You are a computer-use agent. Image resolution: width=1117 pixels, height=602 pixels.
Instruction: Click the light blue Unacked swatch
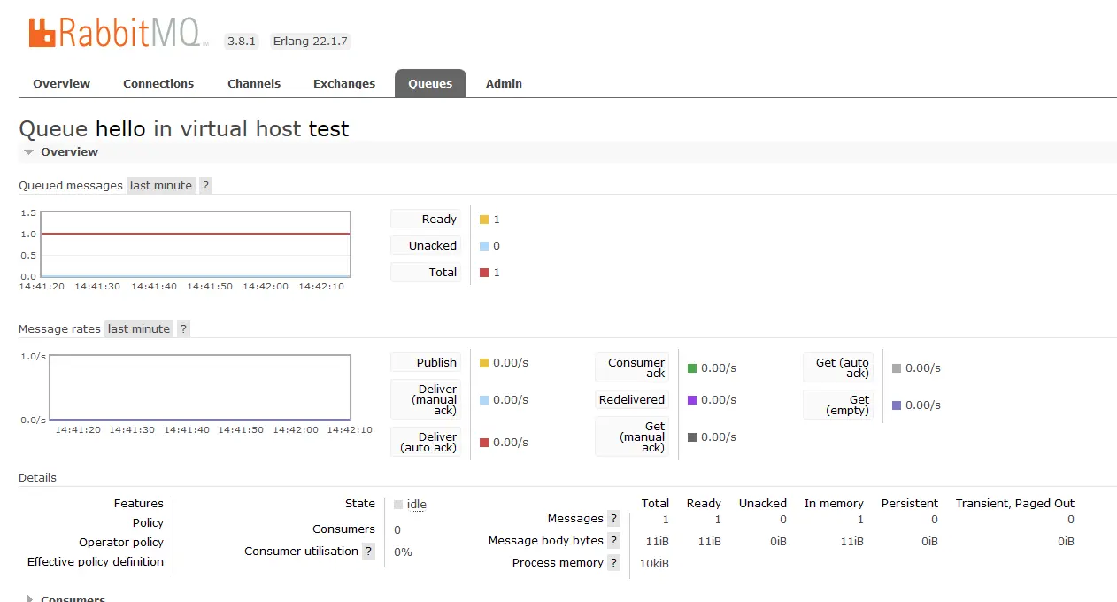(x=484, y=246)
